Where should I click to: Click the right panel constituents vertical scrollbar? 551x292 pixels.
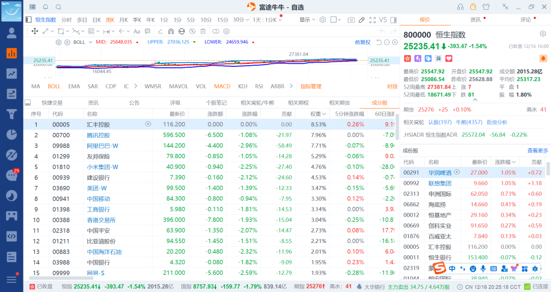[x=548, y=169]
